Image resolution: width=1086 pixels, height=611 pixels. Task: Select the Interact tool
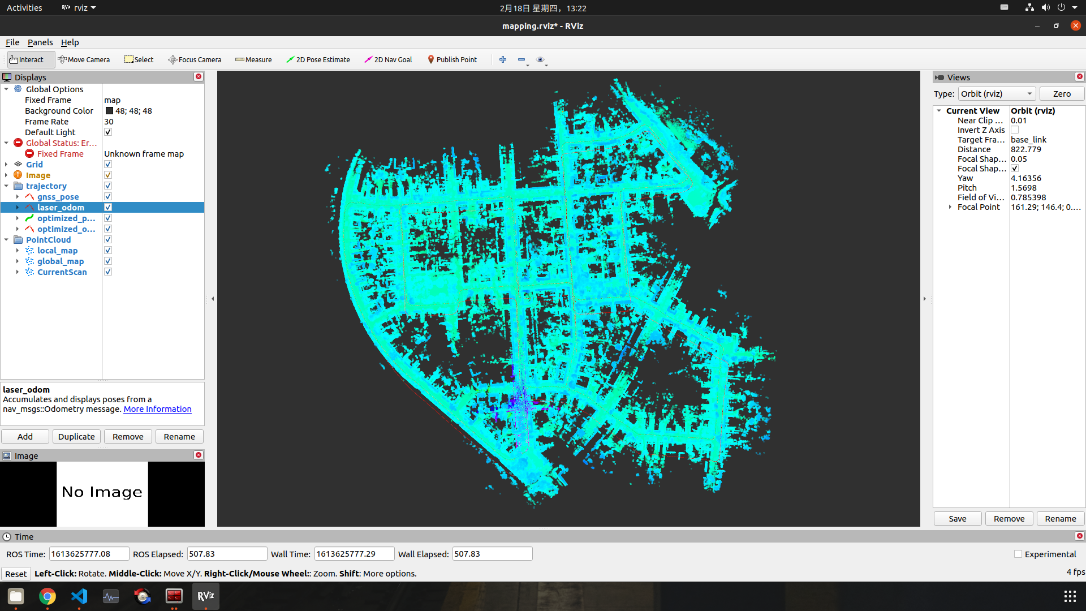31,59
